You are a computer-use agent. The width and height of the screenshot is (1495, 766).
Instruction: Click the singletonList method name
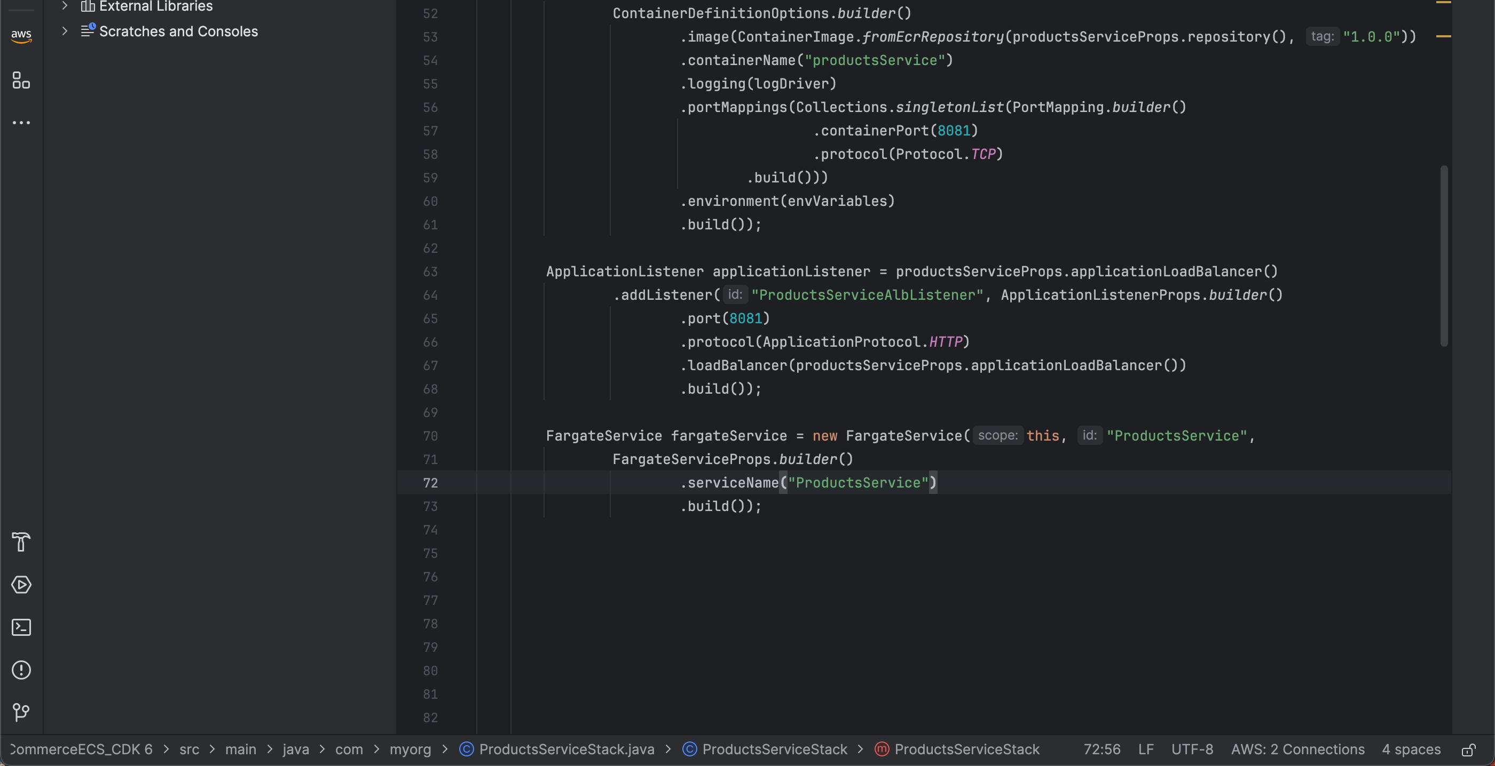[949, 107]
